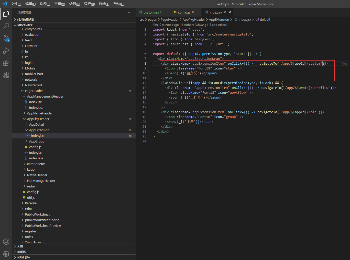Open 运行(R) menu
The height and width of the screenshot is (260, 350).
(89, 4)
